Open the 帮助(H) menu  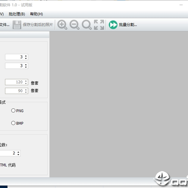[37, 14]
